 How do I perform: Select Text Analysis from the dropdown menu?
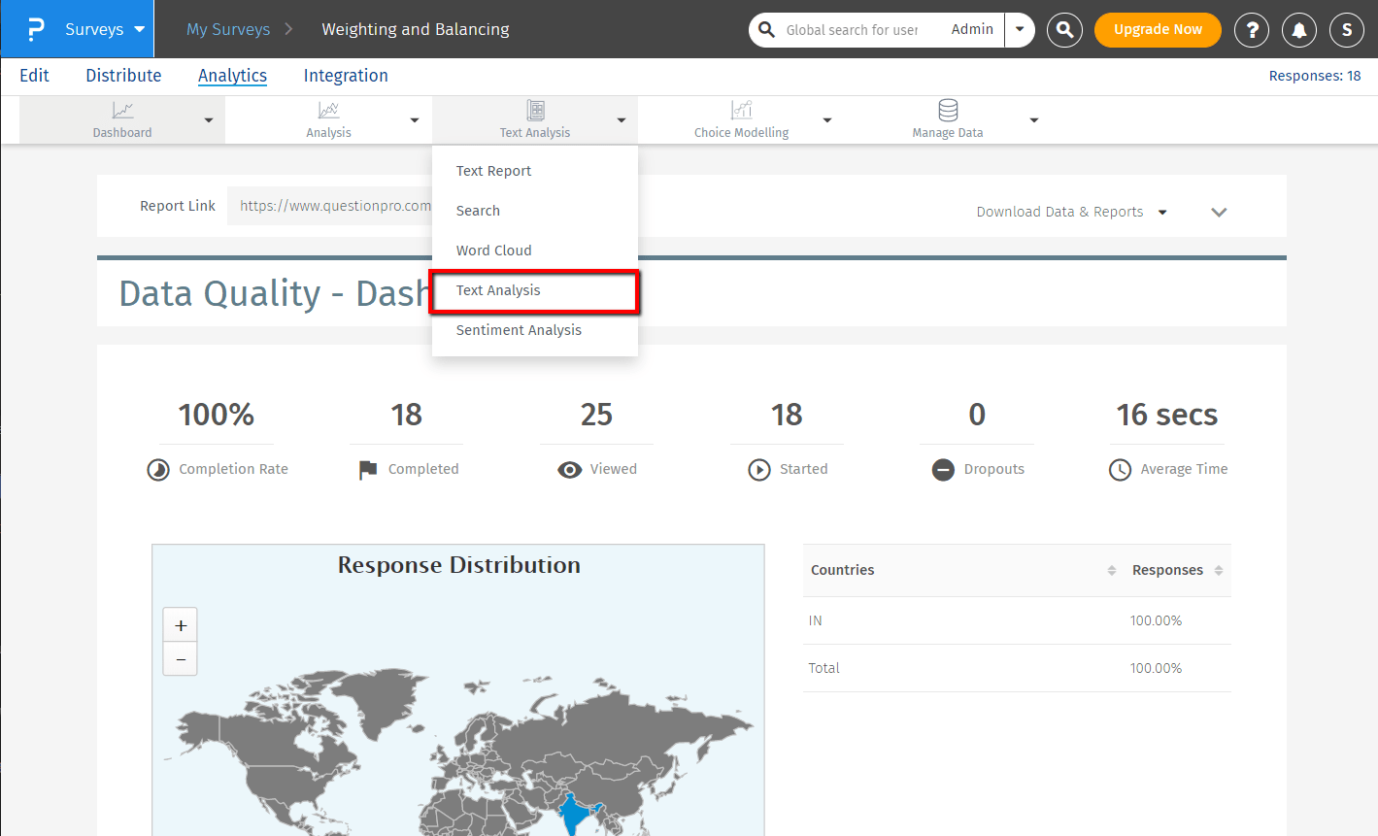coord(498,290)
